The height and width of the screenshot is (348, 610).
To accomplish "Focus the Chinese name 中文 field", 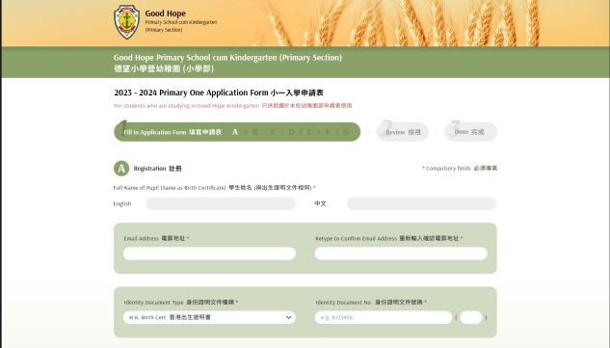I will point(421,203).
